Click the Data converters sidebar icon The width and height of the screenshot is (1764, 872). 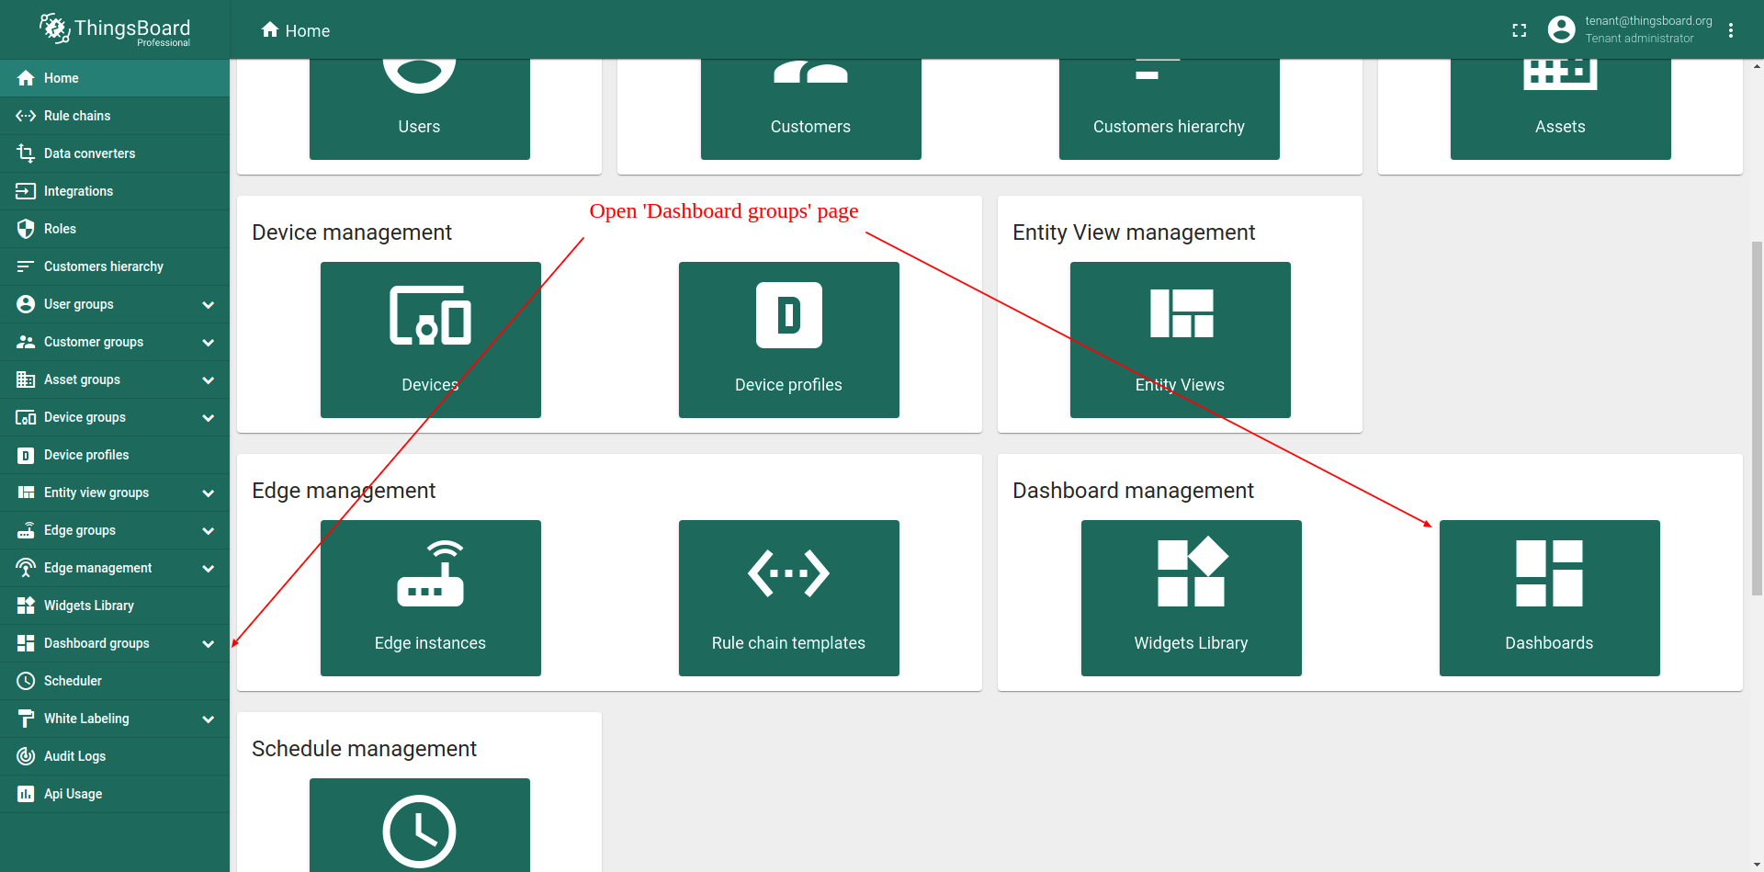[26, 153]
